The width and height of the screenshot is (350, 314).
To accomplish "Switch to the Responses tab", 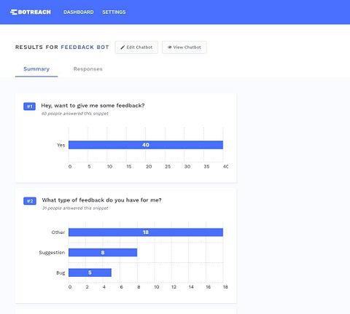I will (88, 69).
